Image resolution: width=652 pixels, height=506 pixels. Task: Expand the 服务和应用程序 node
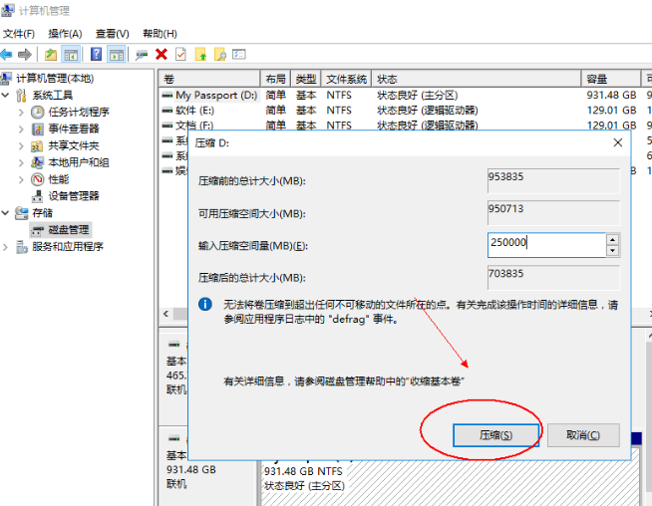point(8,247)
